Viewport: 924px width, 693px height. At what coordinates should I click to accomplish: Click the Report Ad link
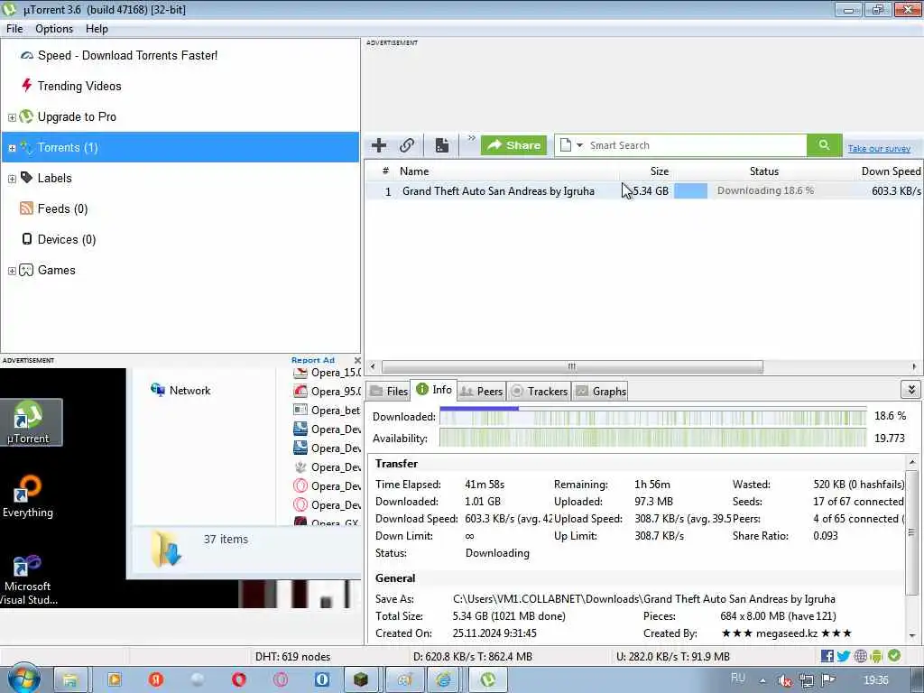pyautogui.click(x=313, y=360)
